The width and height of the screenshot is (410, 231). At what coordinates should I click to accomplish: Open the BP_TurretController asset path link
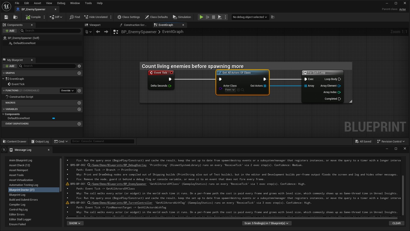(x=122, y=203)
